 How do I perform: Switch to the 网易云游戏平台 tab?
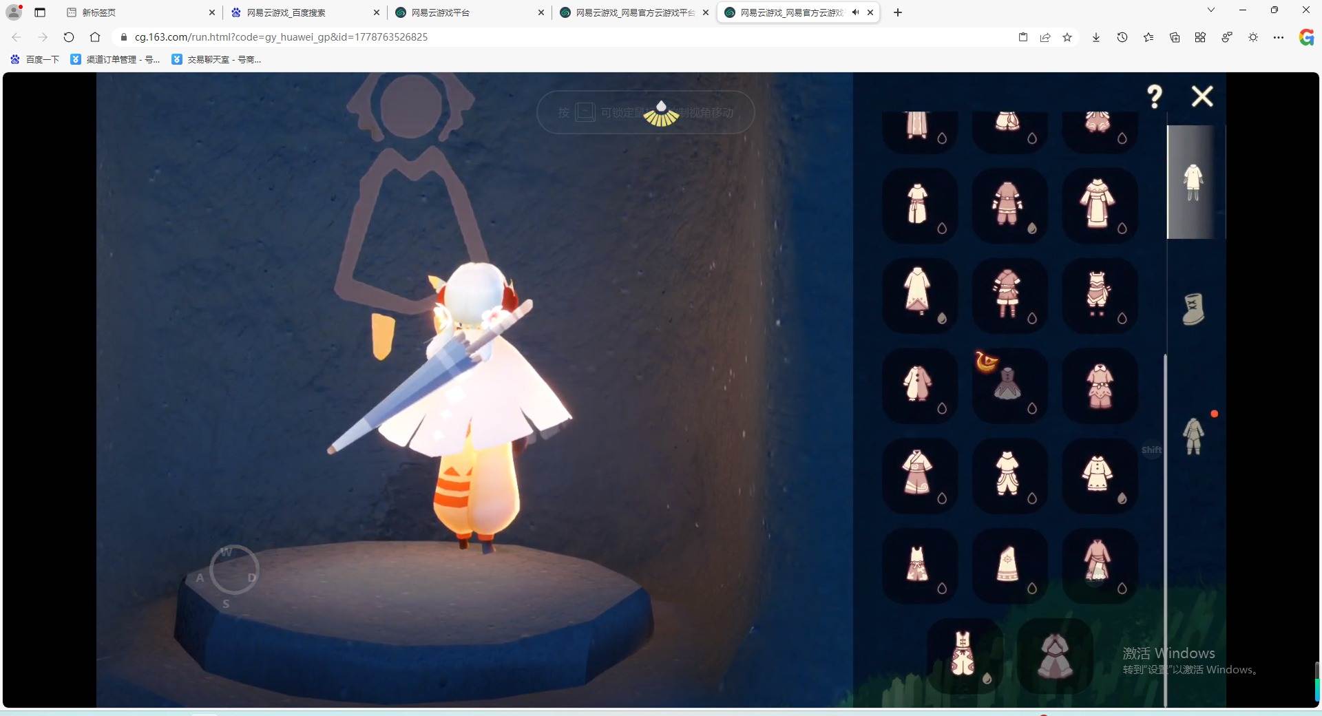coord(471,12)
